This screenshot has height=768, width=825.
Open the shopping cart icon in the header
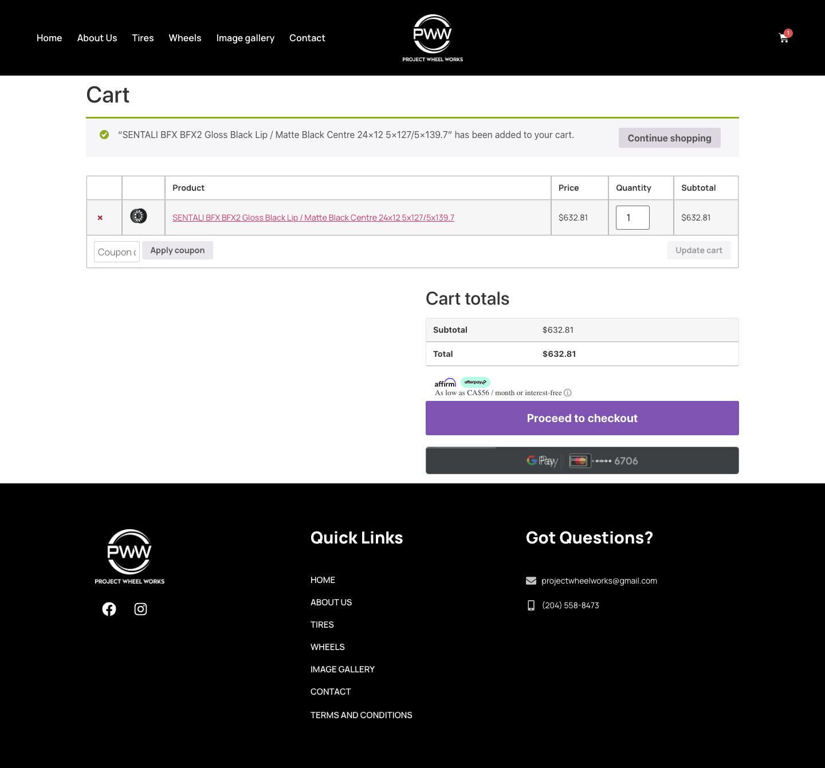[x=784, y=37]
